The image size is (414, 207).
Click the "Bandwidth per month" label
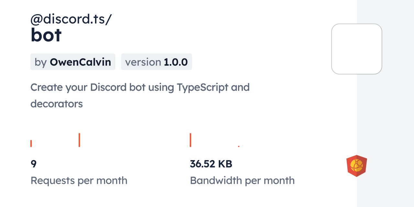click(x=242, y=180)
